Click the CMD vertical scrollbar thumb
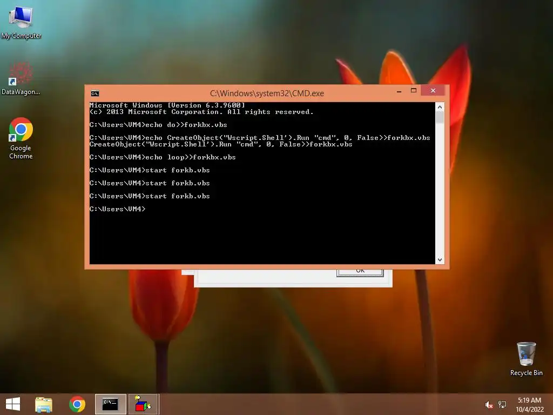This screenshot has height=415, width=553. 440,117
